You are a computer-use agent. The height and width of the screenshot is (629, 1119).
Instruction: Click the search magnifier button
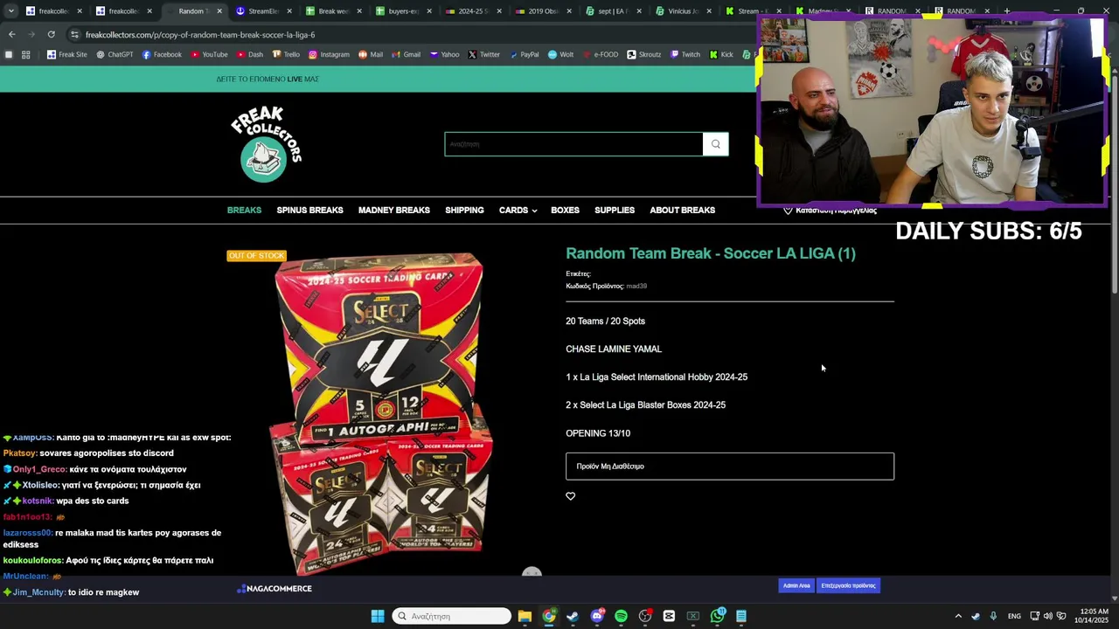tap(716, 144)
